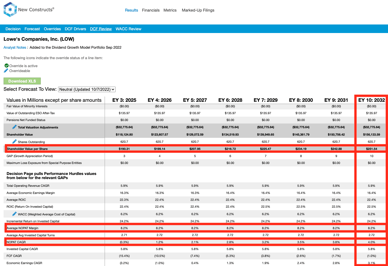Click Pensions Net Funded Status label
388x266 pixels.
(26, 120)
